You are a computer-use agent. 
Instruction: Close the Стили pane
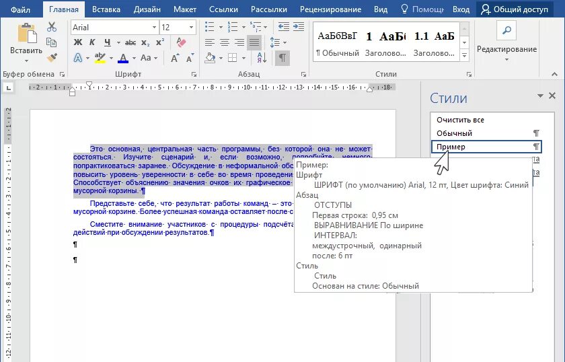[x=552, y=96]
